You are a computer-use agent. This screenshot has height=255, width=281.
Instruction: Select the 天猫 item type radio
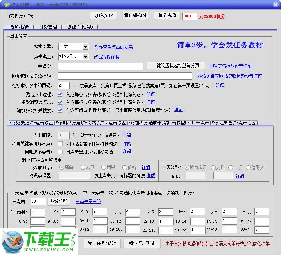point(213,168)
